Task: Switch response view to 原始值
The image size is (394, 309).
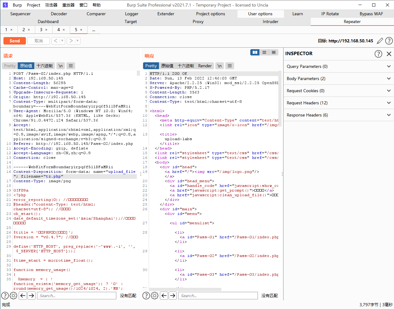Action: click(x=167, y=66)
